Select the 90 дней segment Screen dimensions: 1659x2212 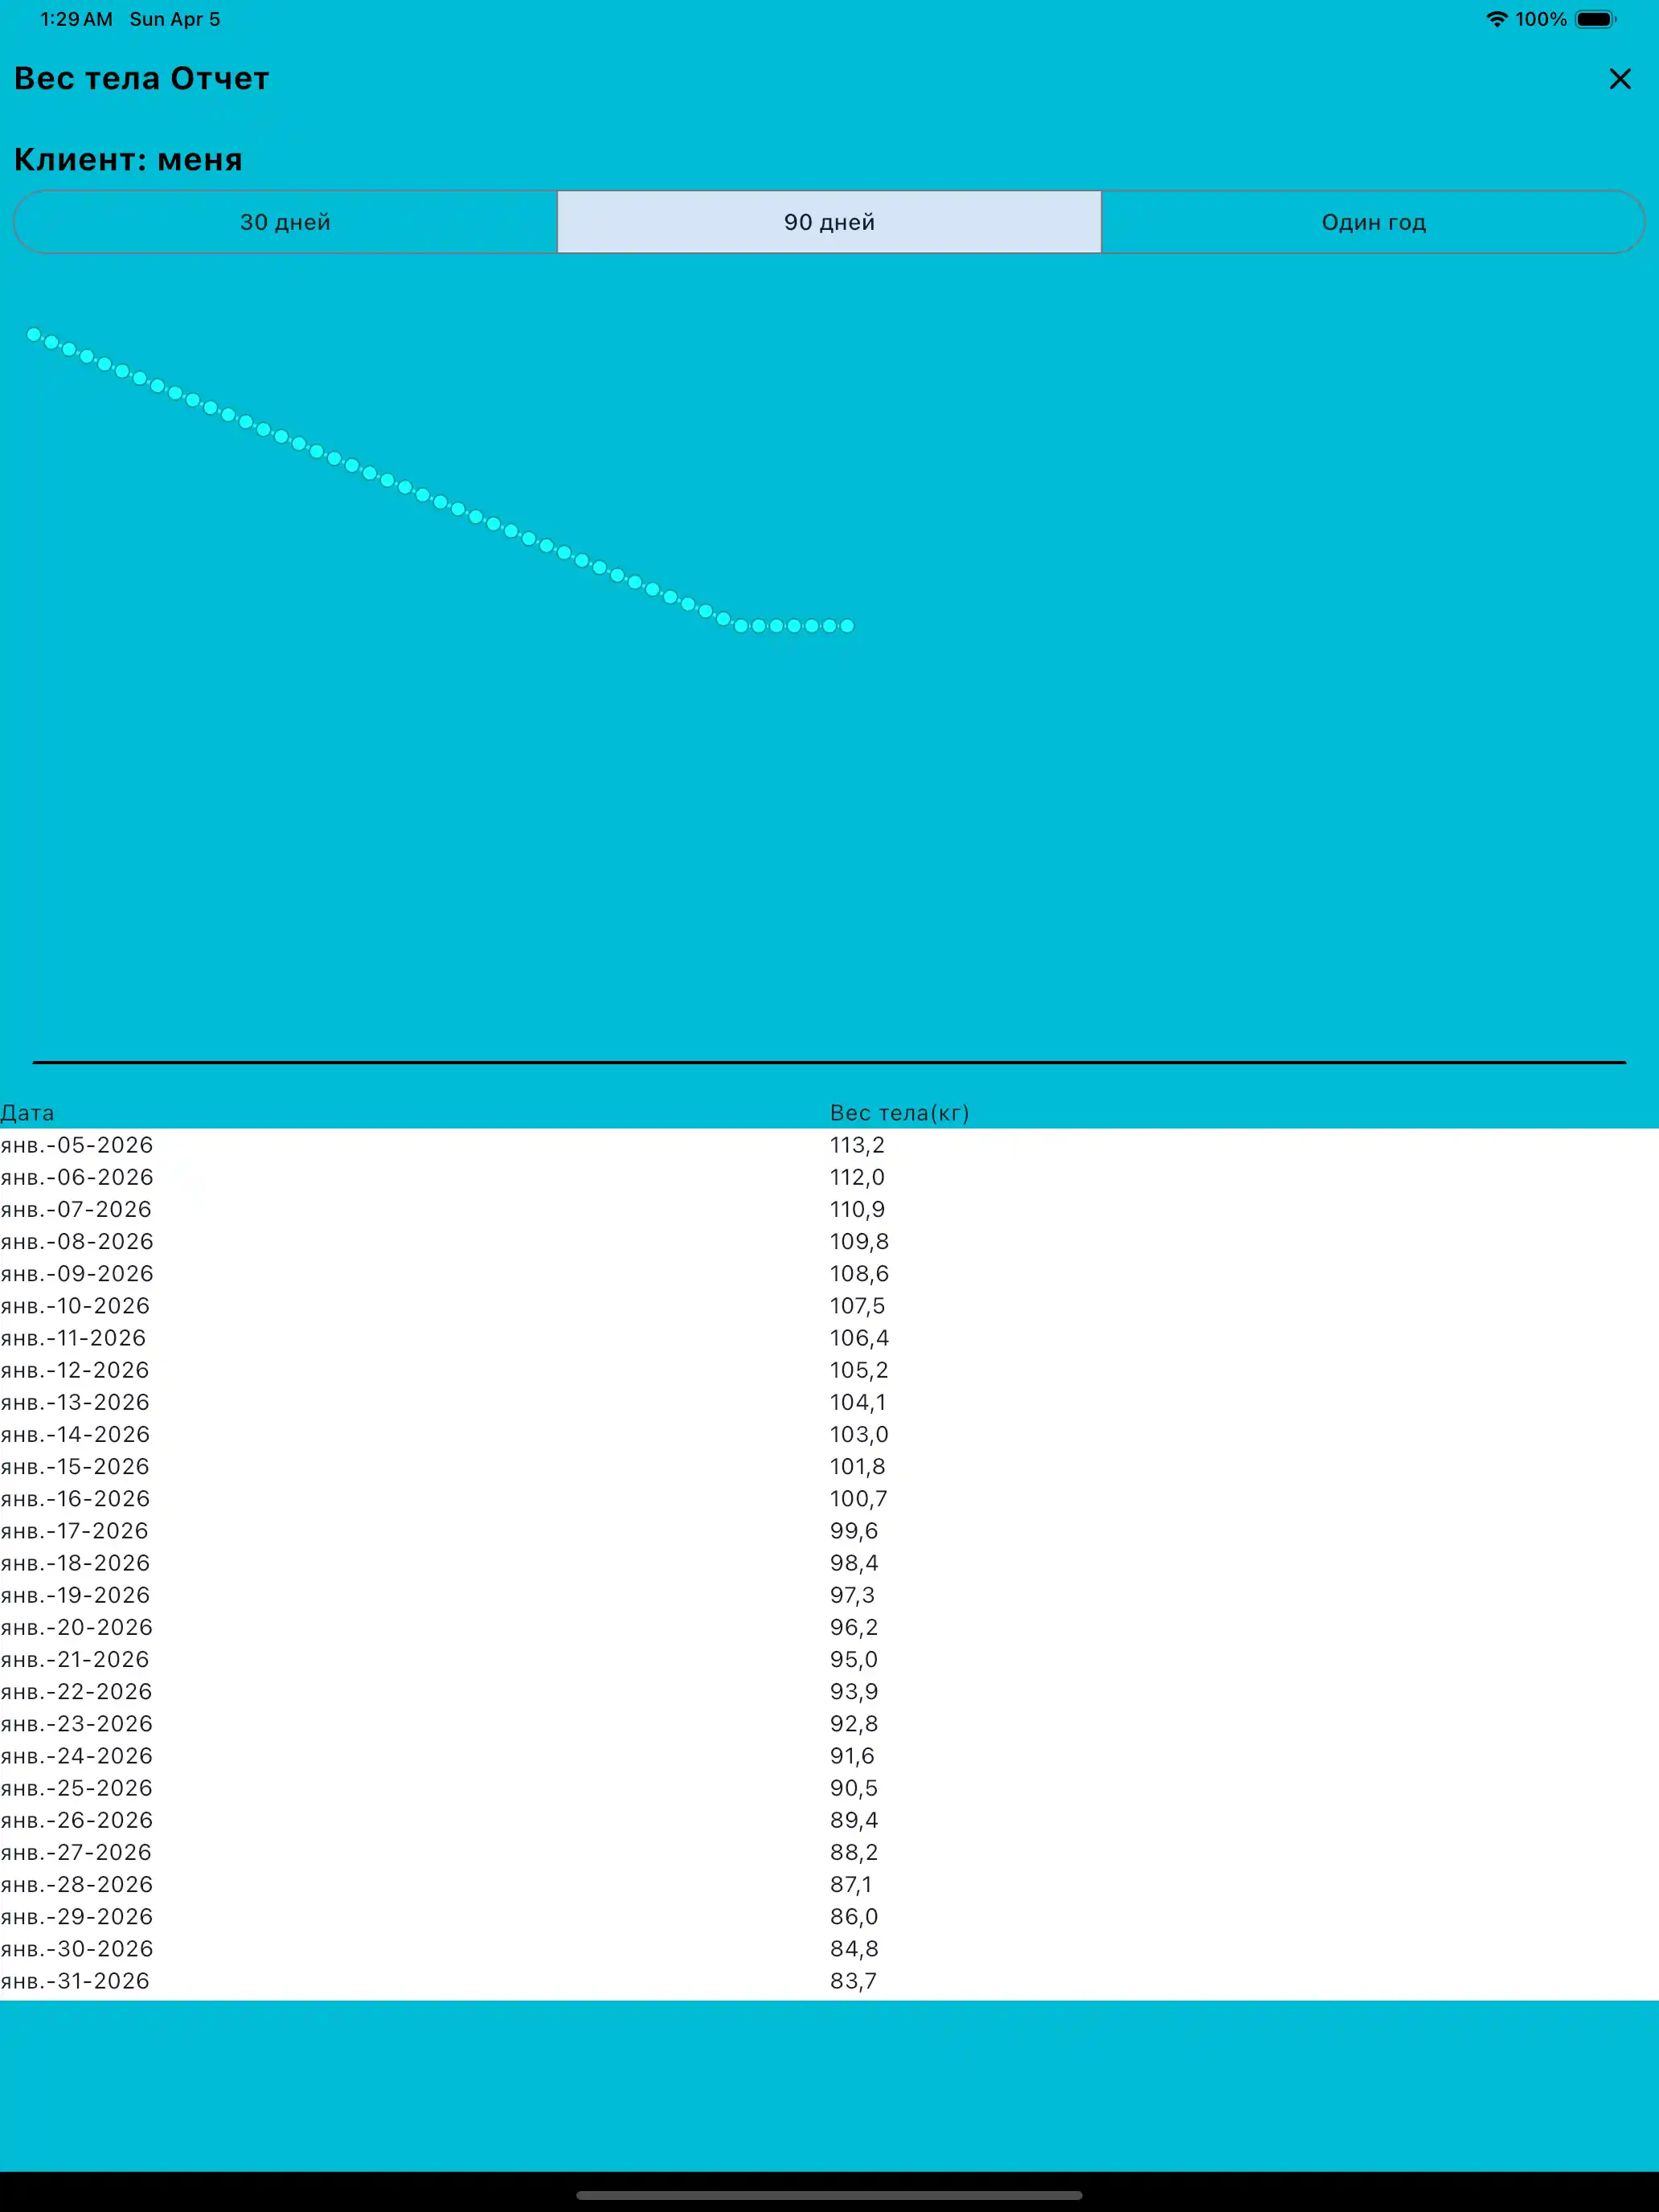tap(829, 222)
